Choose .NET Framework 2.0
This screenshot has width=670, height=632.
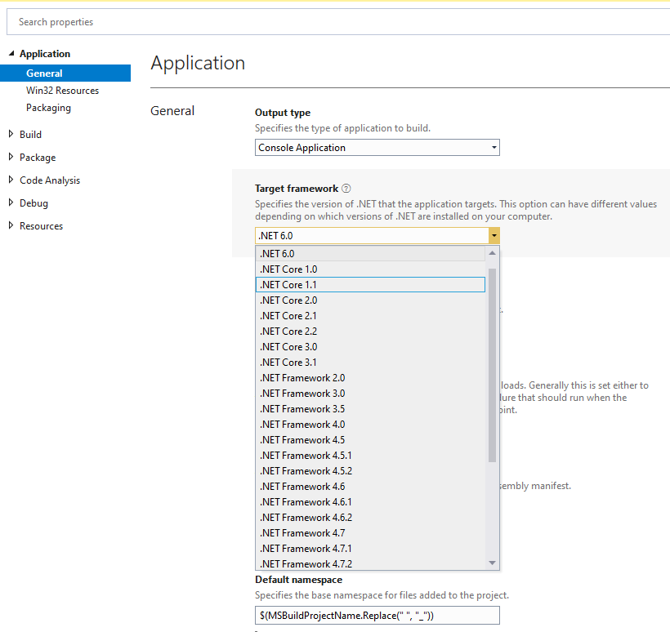coord(370,378)
